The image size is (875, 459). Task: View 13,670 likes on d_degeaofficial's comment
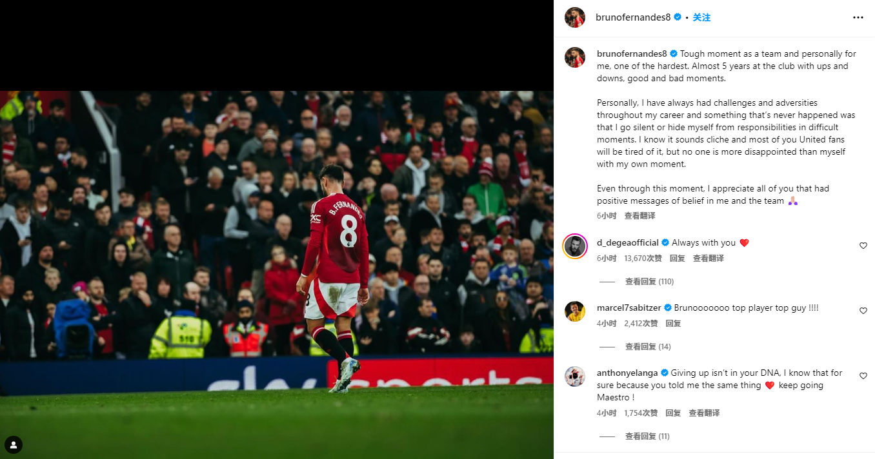pos(643,259)
